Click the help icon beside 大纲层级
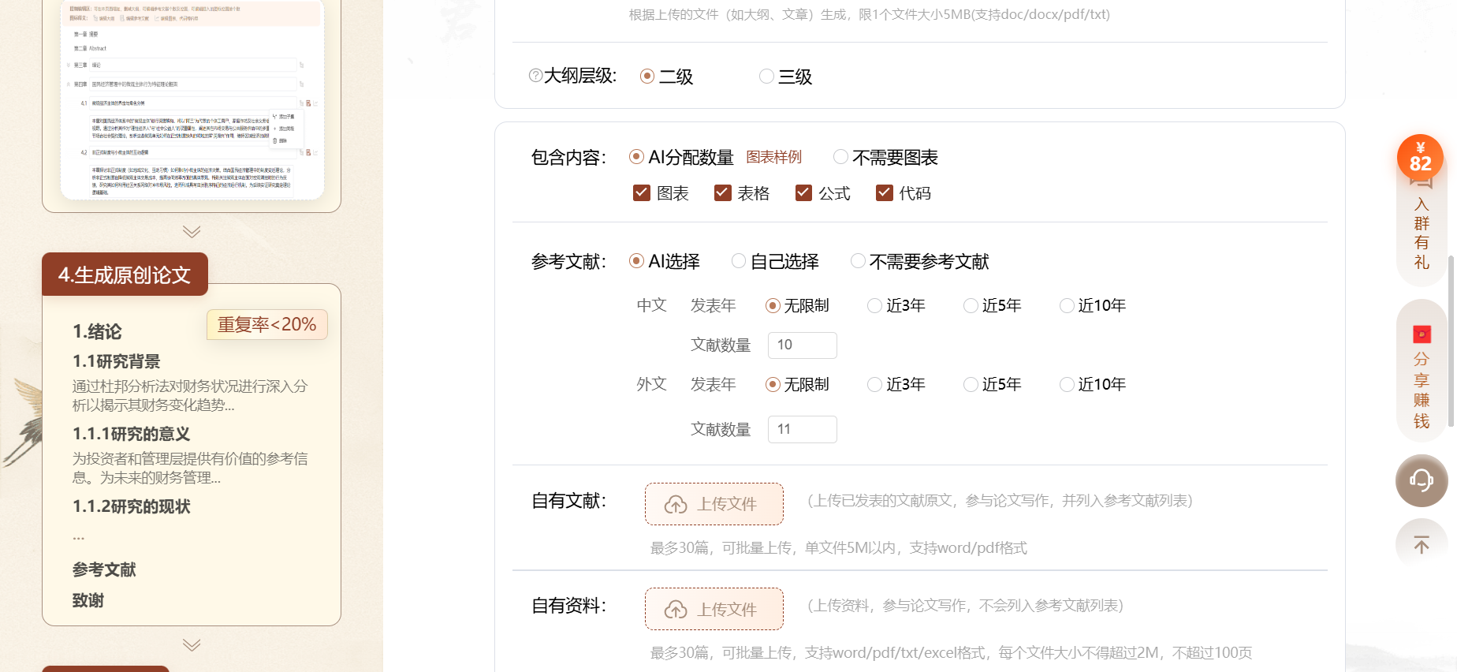This screenshot has height=672, width=1457. coord(535,76)
